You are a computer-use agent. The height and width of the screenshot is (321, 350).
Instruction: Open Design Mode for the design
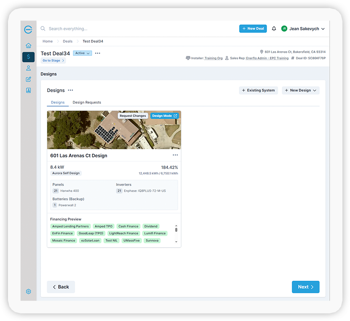pos(165,115)
